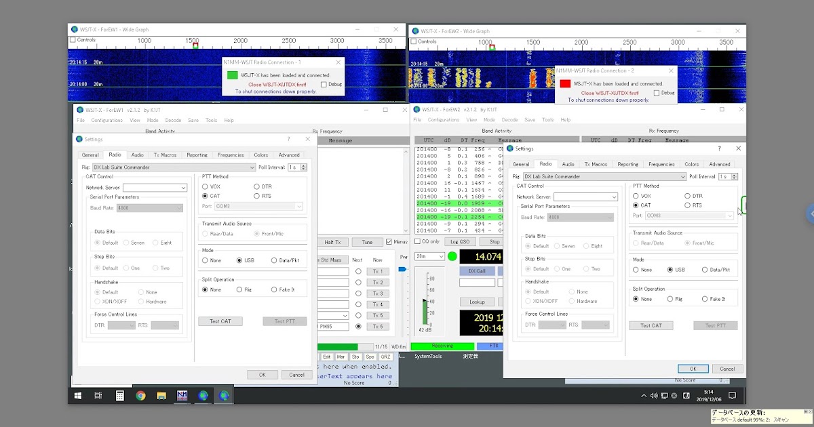Open the Windows Start menu
This screenshot has height=427, width=814.
(x=77, y=396)
